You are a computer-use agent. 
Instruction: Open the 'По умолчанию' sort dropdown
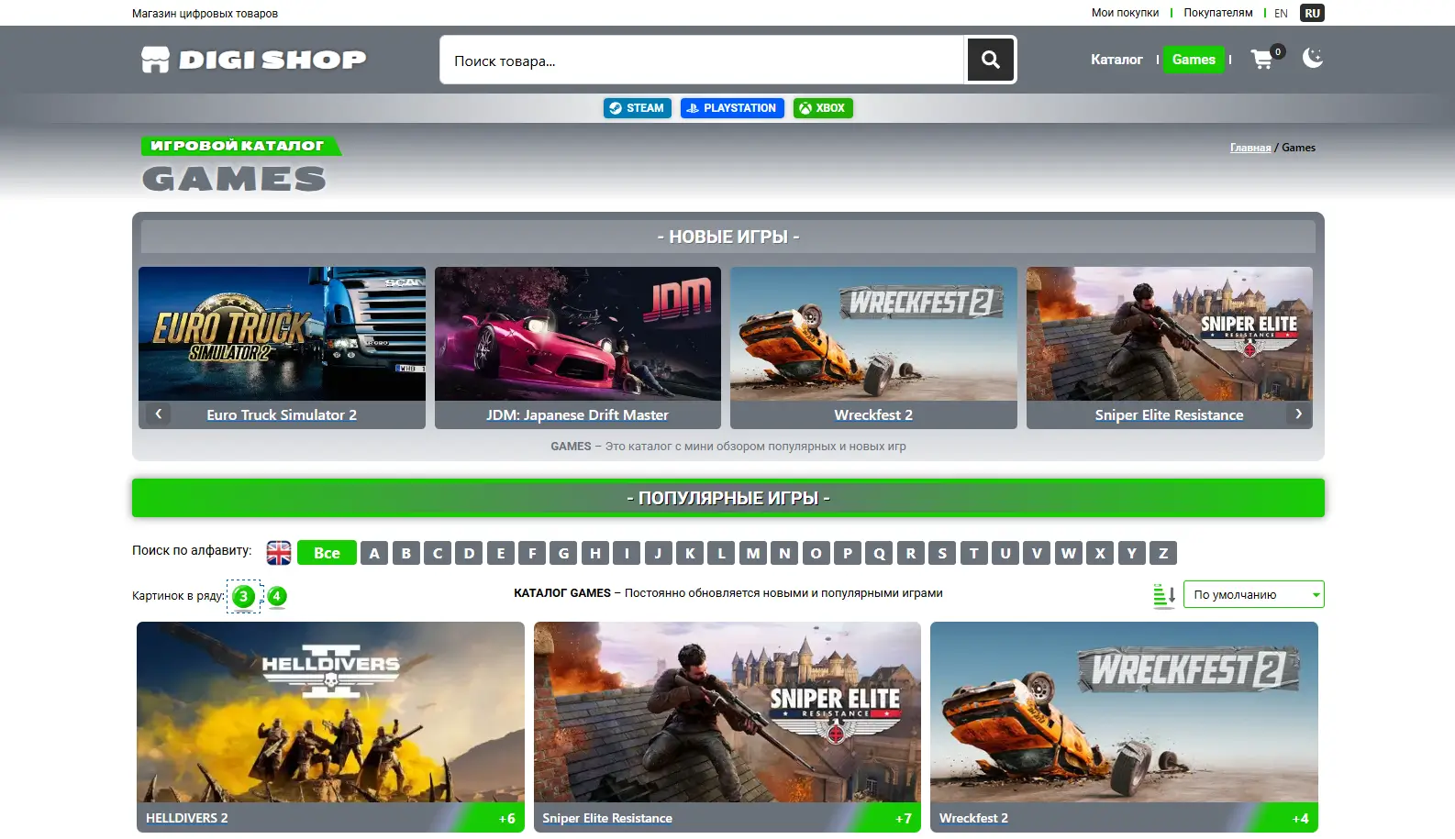[1253, 594]
